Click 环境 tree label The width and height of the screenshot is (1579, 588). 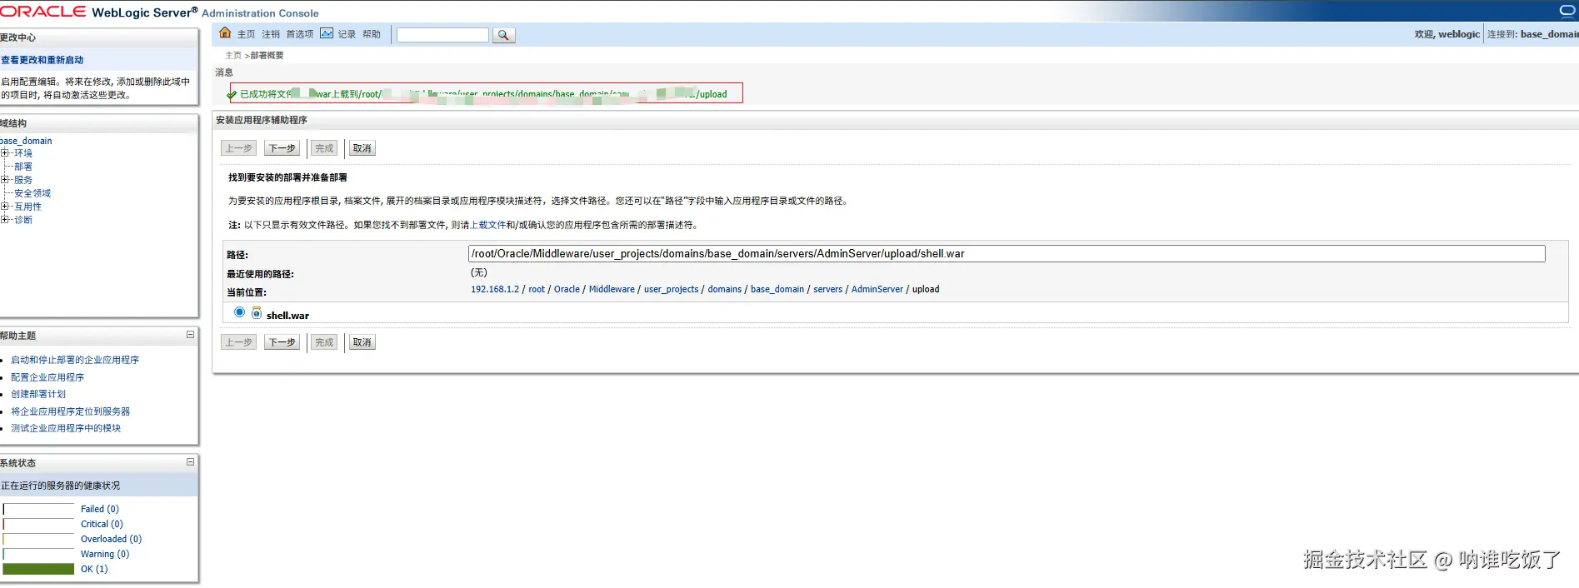(23, 153)
